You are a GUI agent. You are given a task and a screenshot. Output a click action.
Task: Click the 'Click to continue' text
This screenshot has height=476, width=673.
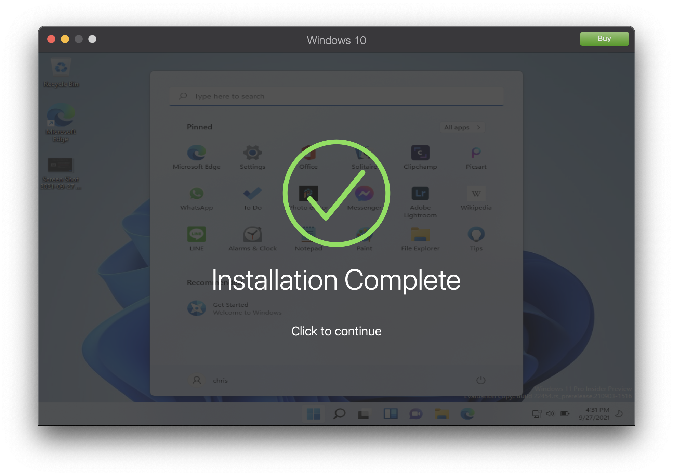click(336, 331)
